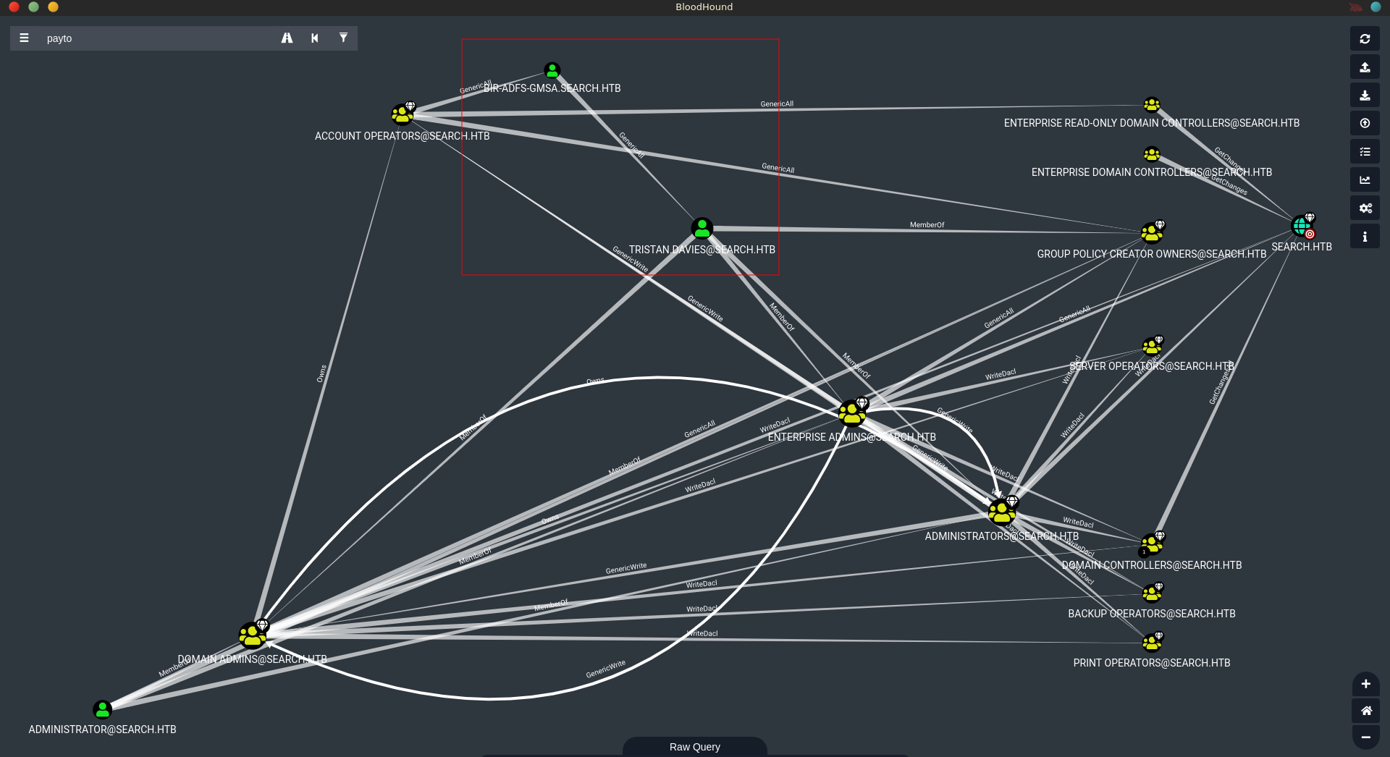Click the Upload Data circled-arrow icon
Screen dimensions: 1390x757
coord(1365,124)
